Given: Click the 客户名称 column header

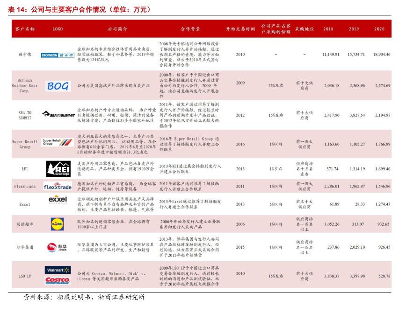Looking at the screenshot, I should pos(25,29).
